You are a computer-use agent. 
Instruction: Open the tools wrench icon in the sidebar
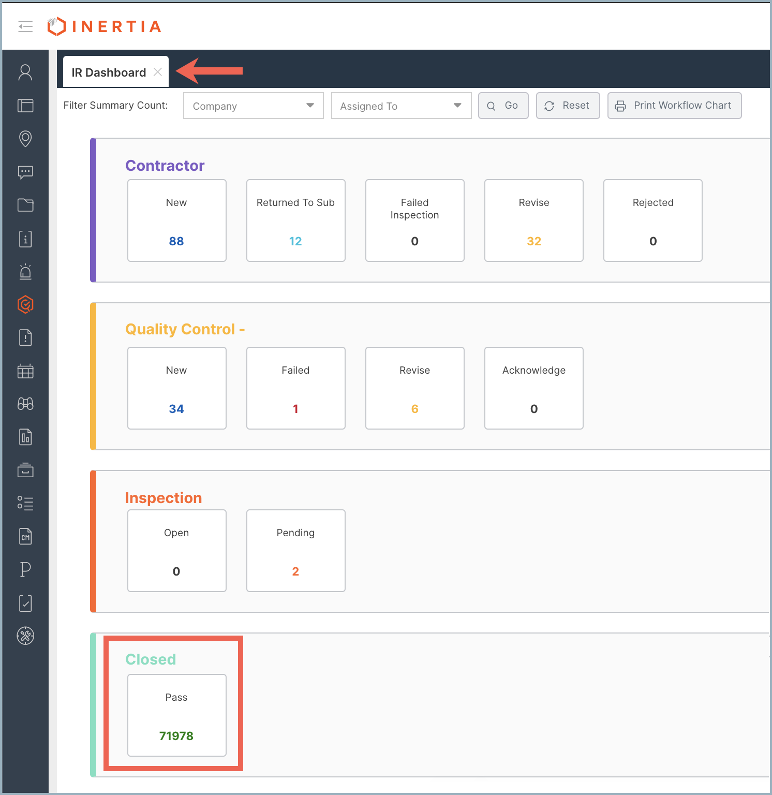pos(25,636)
